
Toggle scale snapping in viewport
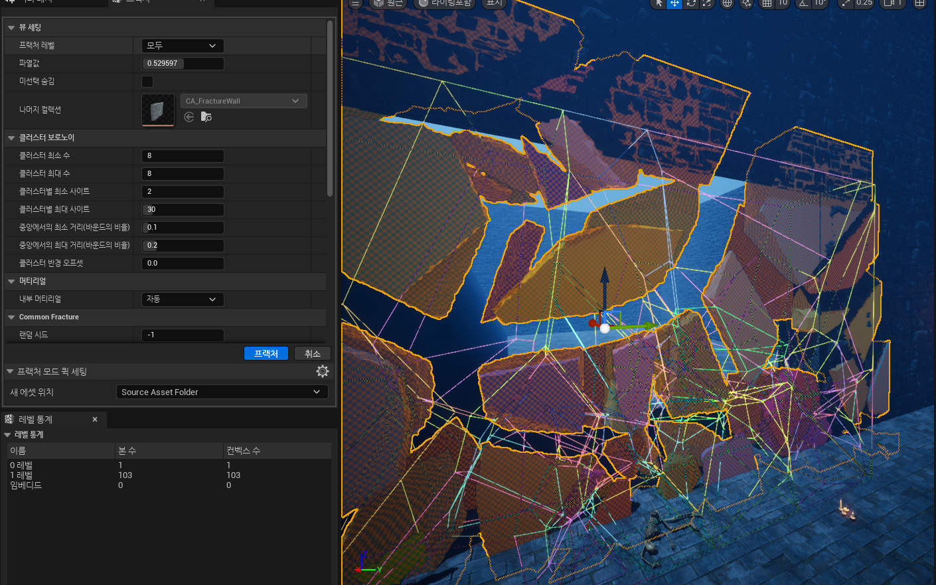point(846,3)
